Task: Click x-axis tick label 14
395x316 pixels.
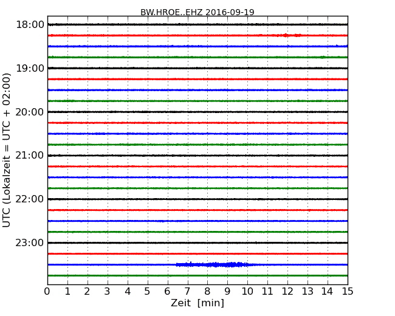Action: [327, 292]
